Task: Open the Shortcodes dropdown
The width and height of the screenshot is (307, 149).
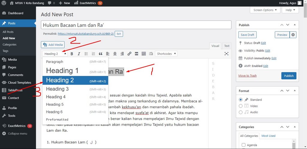Action: pyautogui.click(x=166, y=54)
